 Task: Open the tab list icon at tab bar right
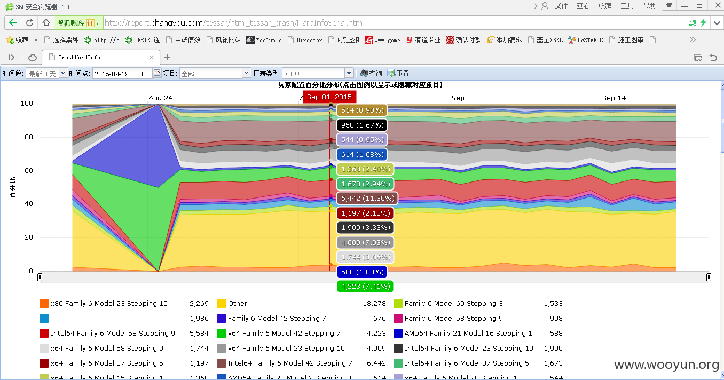697,57
